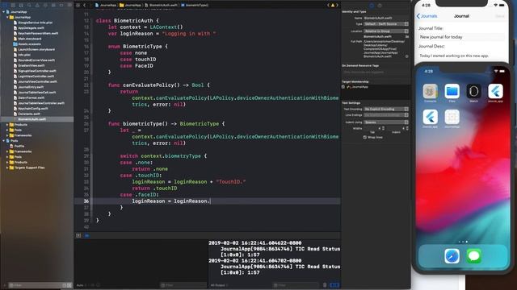Adjust the Indent width stepper
This screenshot has height=290, width=517.
[407, 128]
